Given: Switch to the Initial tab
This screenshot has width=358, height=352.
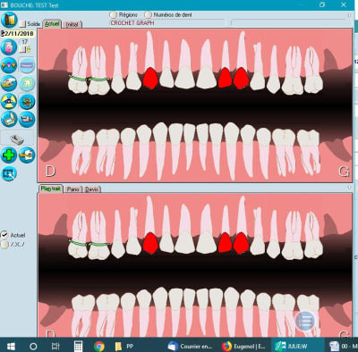Looking at the screenshot, I should [72, 24].
